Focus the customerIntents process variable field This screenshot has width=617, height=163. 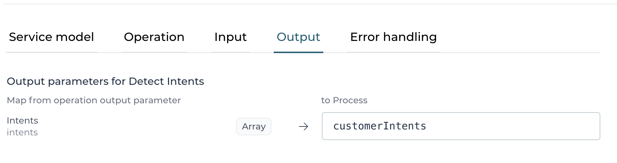coord(461,126)
